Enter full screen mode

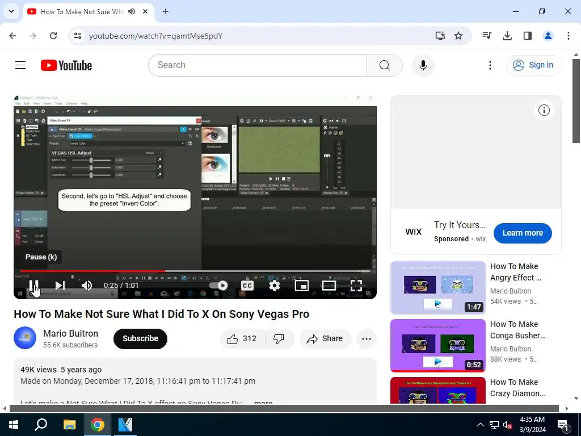click(356, 285)
